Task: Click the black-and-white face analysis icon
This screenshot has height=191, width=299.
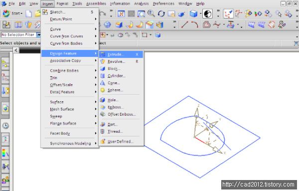Action: coord(207,14)
